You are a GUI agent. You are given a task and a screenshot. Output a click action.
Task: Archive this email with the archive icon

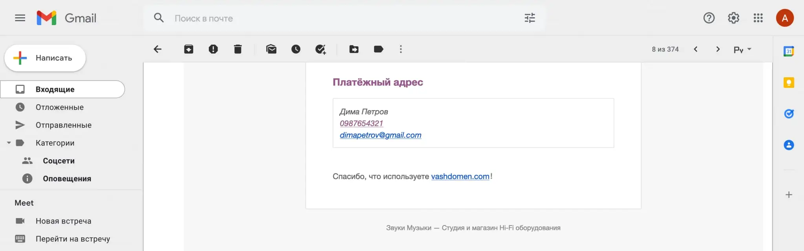pyautogui.click(x=189, y=49)
